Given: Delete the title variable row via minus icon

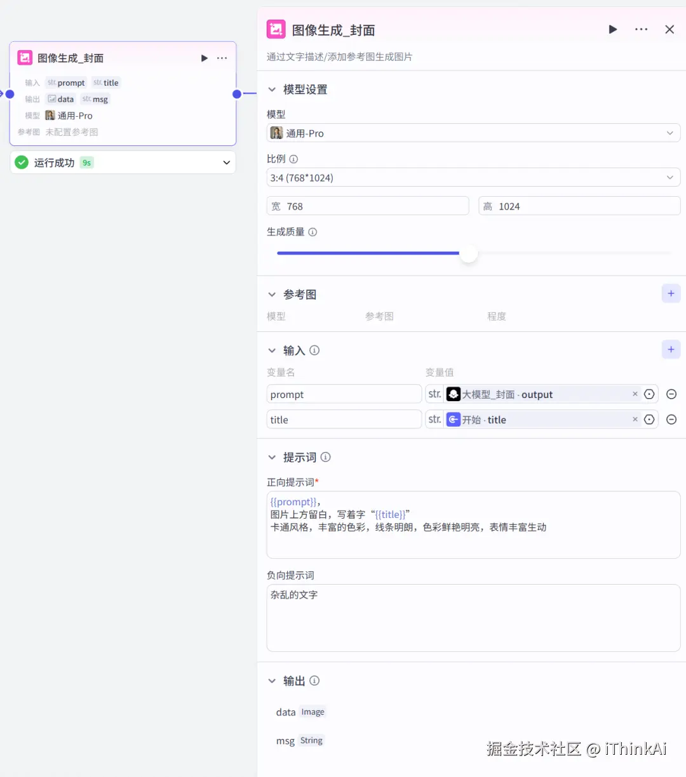Looking at the screenshot, I should (671, 419).
